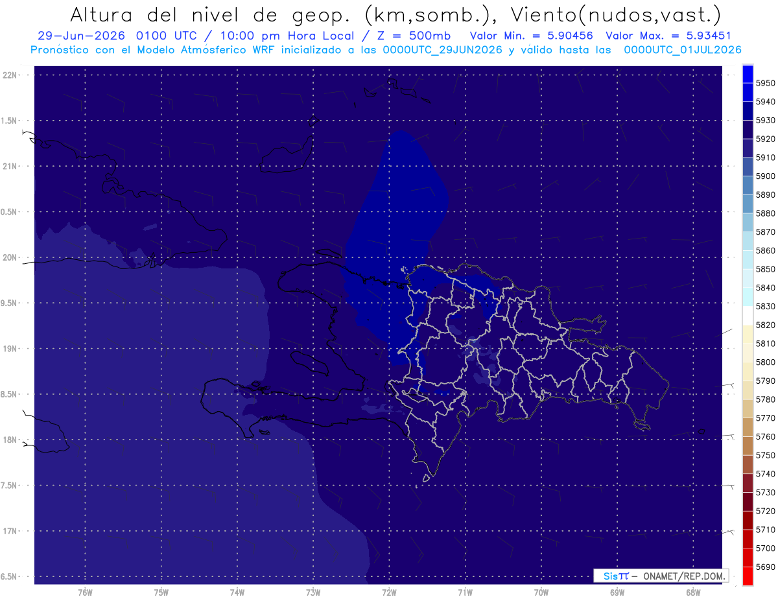Screen dimensions: 778x601
Task: Click the '5740' color scale value
Action: 766,474
